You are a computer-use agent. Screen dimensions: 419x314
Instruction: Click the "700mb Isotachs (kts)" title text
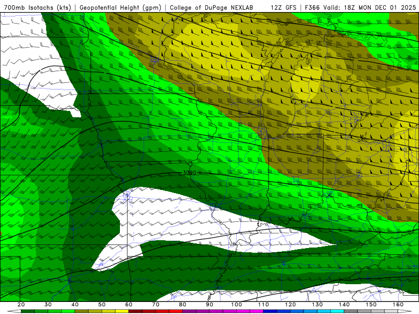37,8
